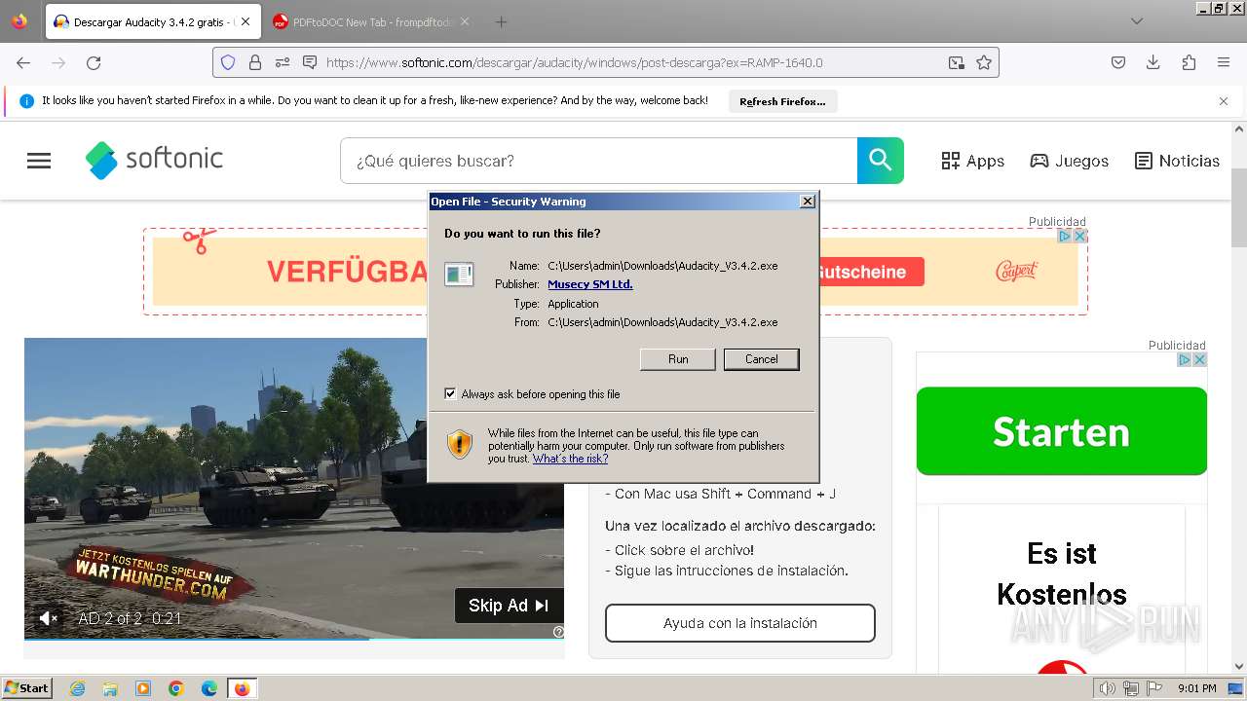Open the File Explorer taskbar icon
1247x701 pixels.
[x=110, y=688]
